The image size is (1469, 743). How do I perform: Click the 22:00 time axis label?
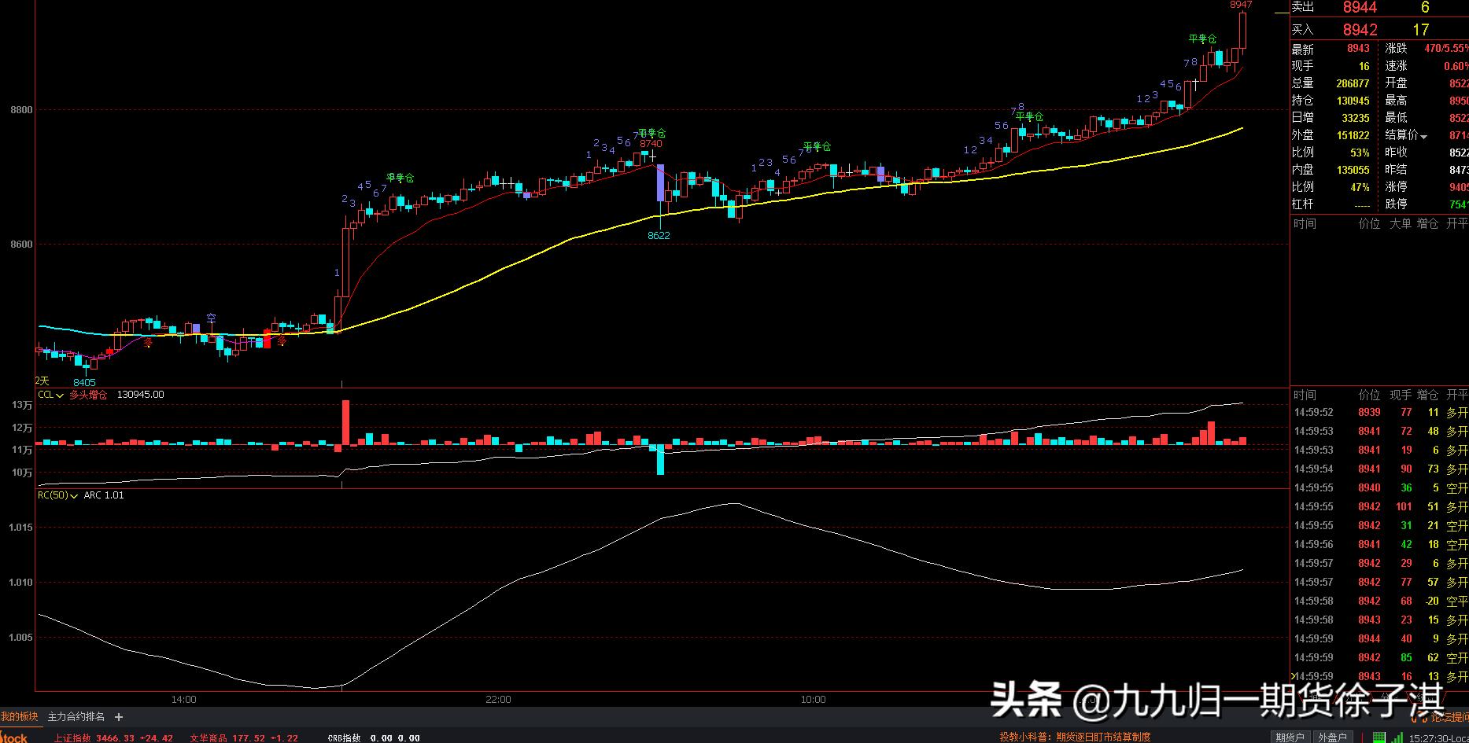(498, 700)
